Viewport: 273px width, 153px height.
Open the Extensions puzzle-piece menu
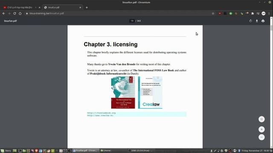(253, 13)
